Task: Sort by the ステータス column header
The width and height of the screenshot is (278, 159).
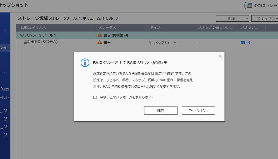Action: (x=107, y=27)
